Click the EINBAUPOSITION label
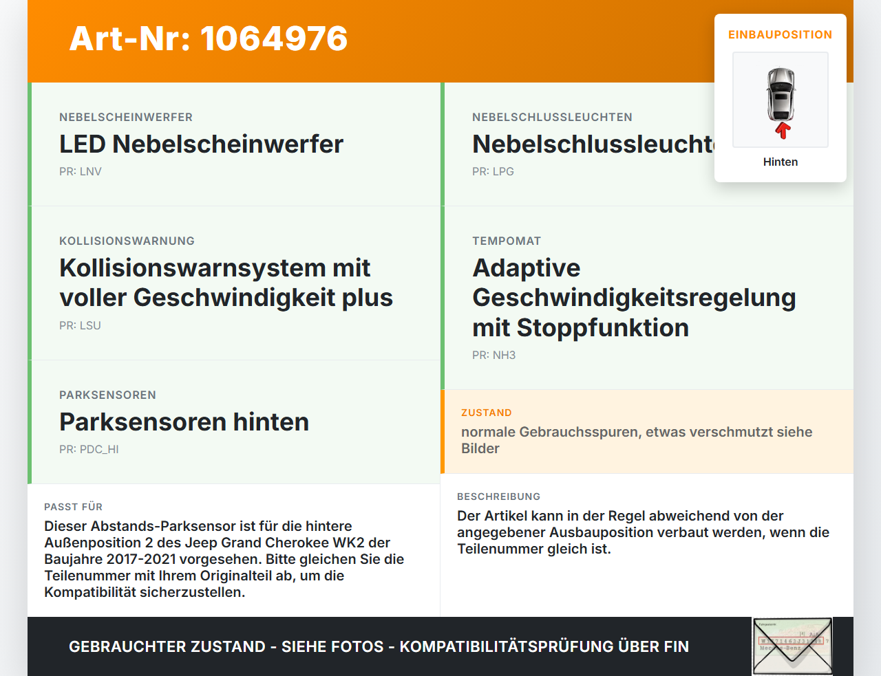881x676 pixels. (x=781, y=34)
